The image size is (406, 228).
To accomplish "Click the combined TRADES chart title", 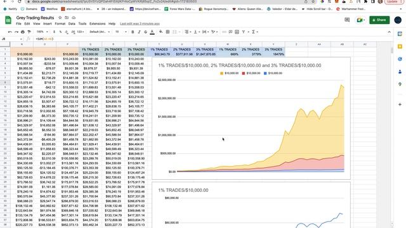I will (240, 65).
